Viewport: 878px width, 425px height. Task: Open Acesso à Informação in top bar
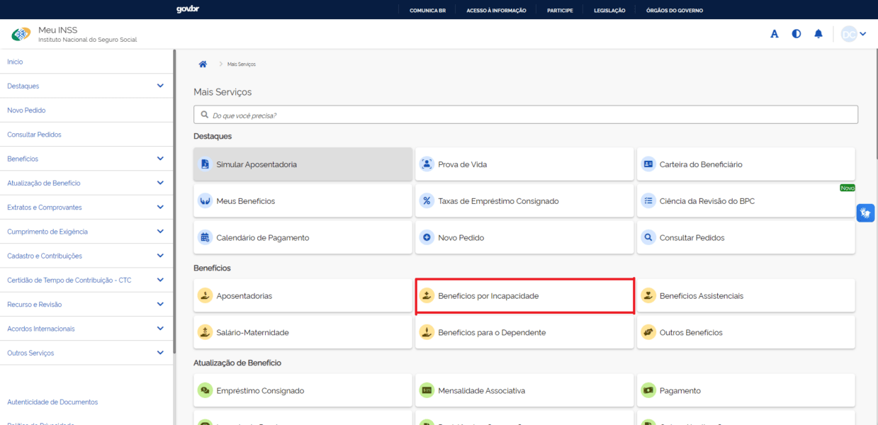click(x=496, y=10)
